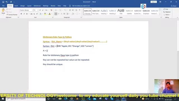Click the Replace button
179x101 pixels.
tap(167, 12)
